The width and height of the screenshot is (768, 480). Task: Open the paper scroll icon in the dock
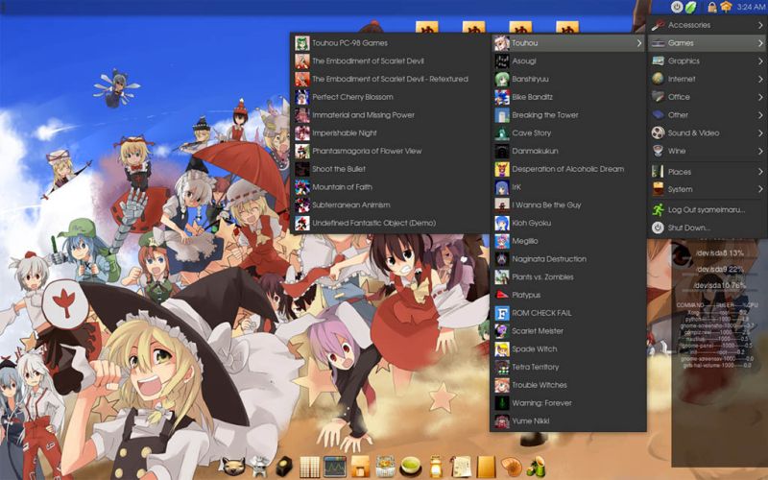coord(461,467)
